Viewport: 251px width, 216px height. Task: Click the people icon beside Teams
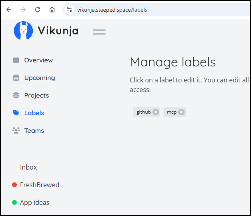tap(16, 131)
